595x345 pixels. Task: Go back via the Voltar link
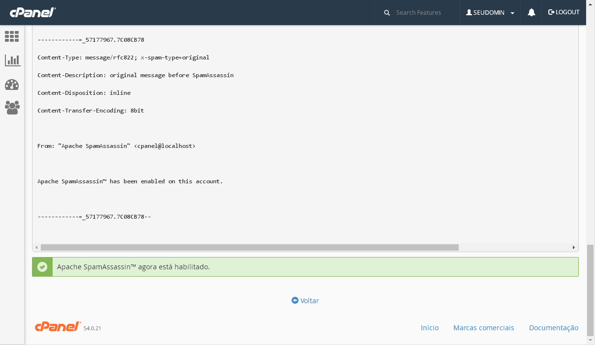point(305,300)
